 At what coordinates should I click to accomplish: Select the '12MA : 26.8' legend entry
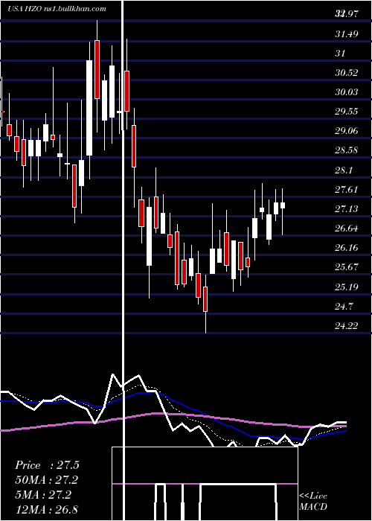coord(46,509)
